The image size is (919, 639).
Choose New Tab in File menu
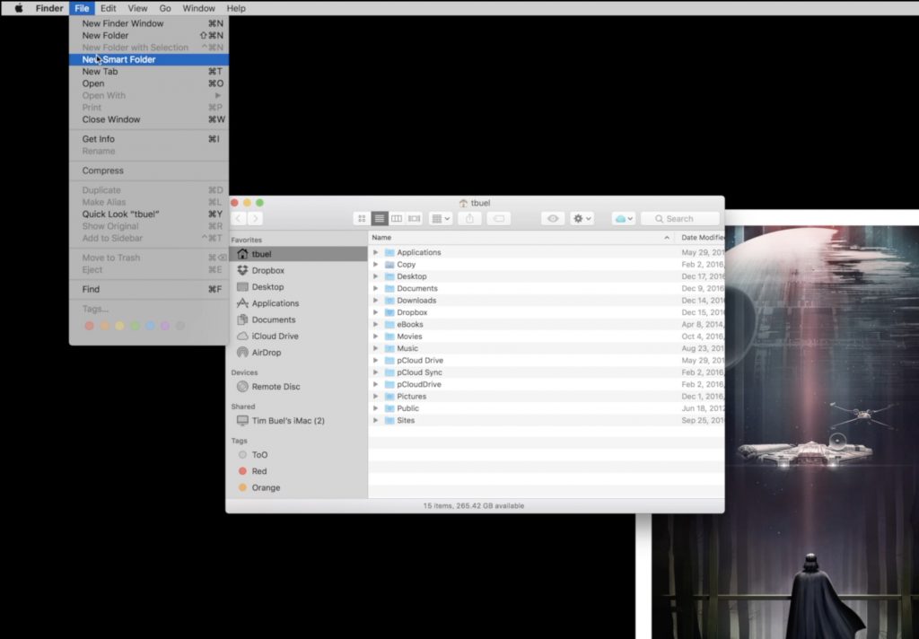pos(149,72)
